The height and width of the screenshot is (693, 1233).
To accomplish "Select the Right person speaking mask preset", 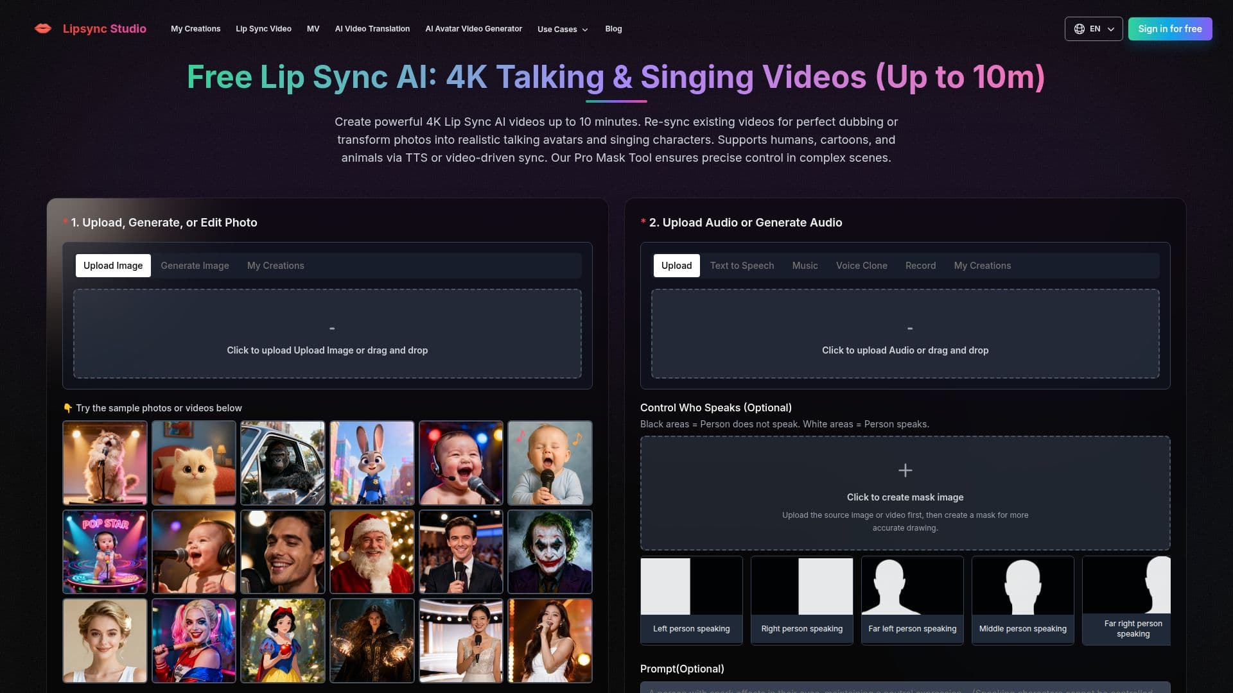I will [x=802, y=600].
